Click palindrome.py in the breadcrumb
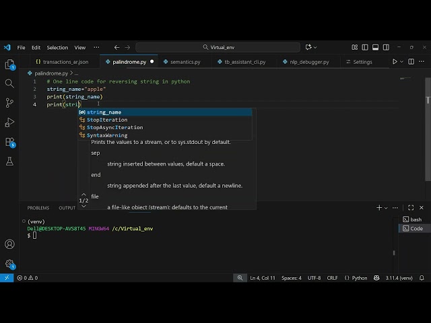 tap(51, 73)
